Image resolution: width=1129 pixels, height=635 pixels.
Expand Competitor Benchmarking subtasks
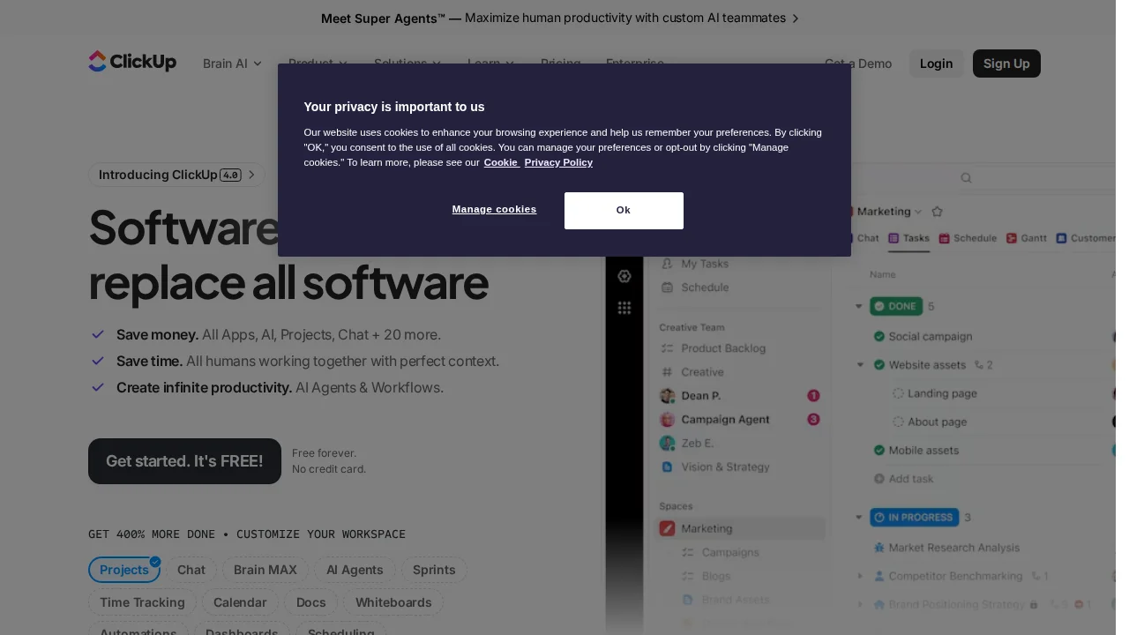click(861, 576)
